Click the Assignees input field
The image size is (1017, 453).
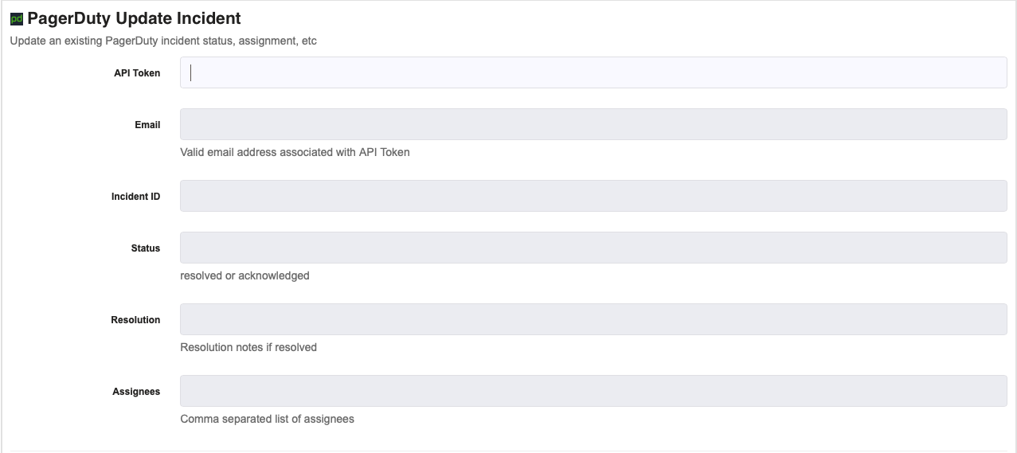(593, 391)
